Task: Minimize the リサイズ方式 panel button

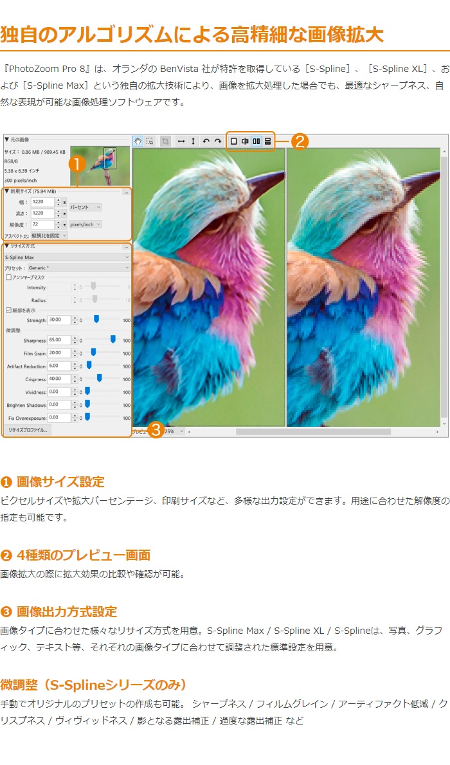Action: coord(125,247)
